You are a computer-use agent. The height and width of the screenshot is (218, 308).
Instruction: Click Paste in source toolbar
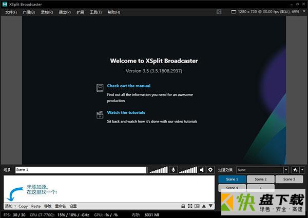click(36, 206)
